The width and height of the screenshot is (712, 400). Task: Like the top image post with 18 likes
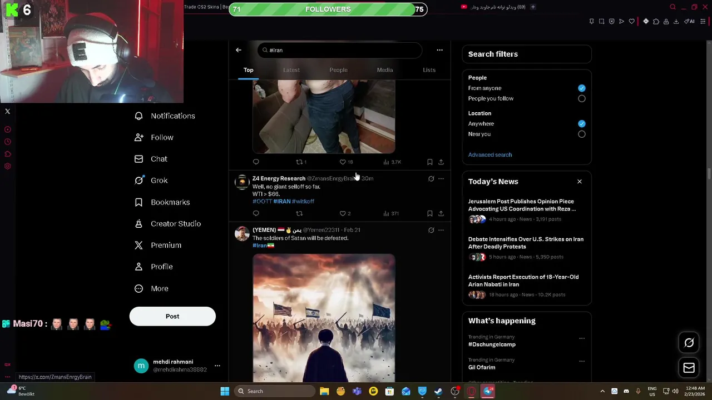[346, 162]
